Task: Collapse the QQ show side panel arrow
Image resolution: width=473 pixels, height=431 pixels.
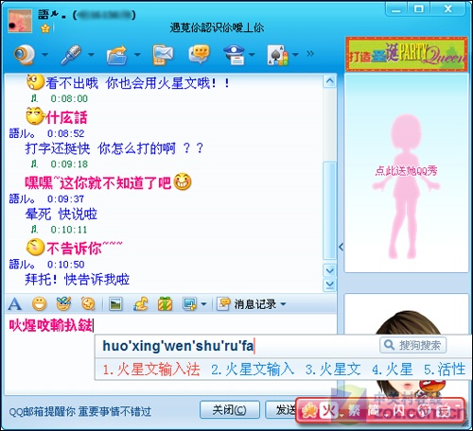Action: coord(341,247)
